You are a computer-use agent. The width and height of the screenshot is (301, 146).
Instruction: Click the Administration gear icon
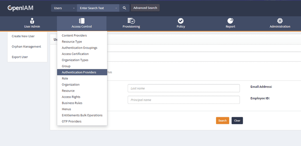coord(280,21)
